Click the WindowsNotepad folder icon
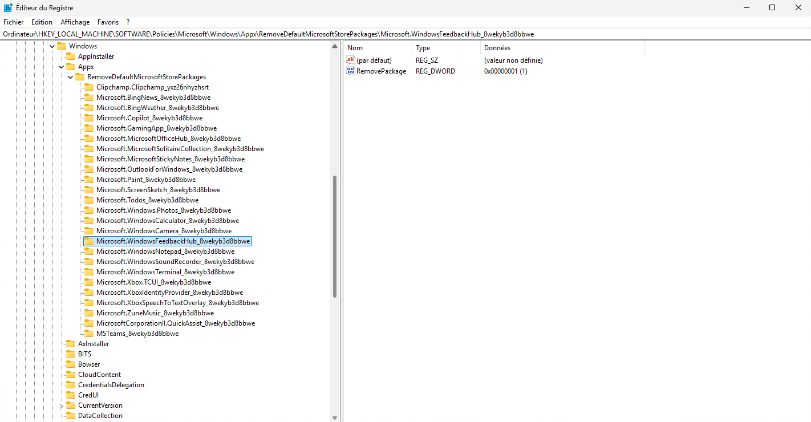The width and height of the screenshot is (811, 422). (89, 251)
